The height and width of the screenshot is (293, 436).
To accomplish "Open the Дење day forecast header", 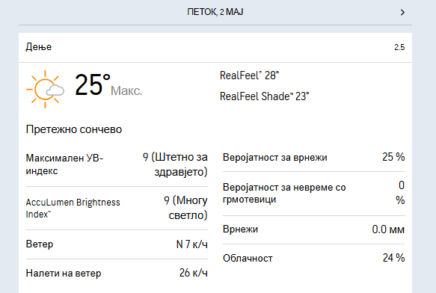I will coord(215,47).
